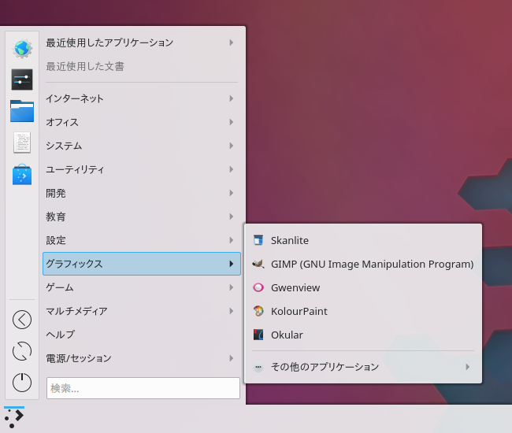Viewport: 512px width, 433px height.
Task: Expand the 電源/セッション submenu arrow
Action: tap(231, 358)
